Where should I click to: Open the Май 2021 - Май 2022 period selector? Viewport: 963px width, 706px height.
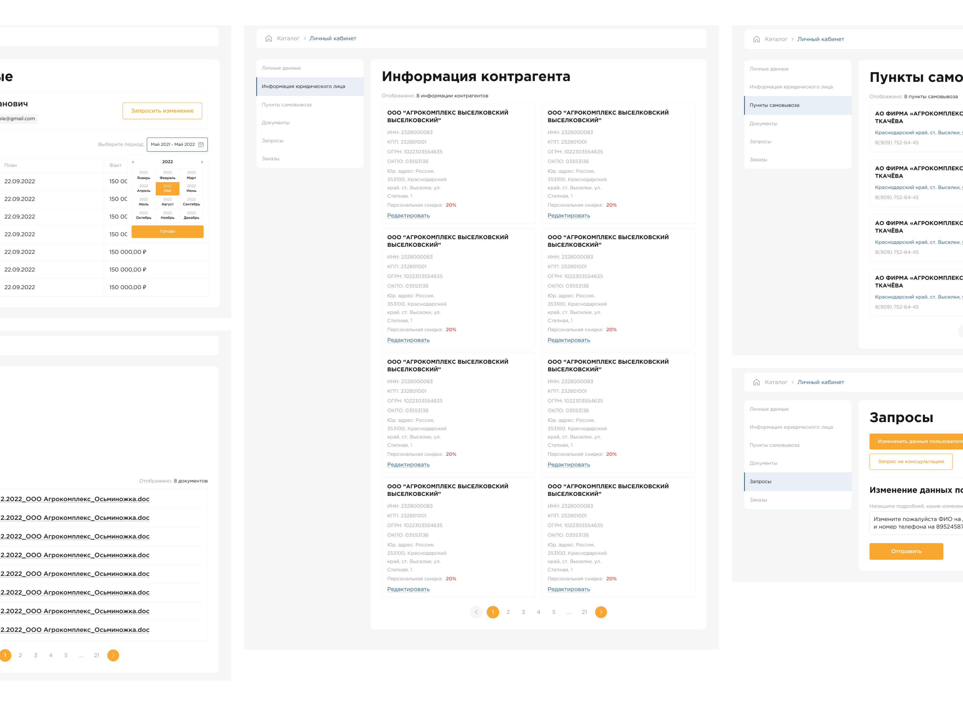pos(173,144)
